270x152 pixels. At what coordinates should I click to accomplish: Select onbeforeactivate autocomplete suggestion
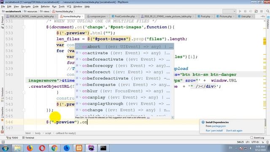point(124,59)
